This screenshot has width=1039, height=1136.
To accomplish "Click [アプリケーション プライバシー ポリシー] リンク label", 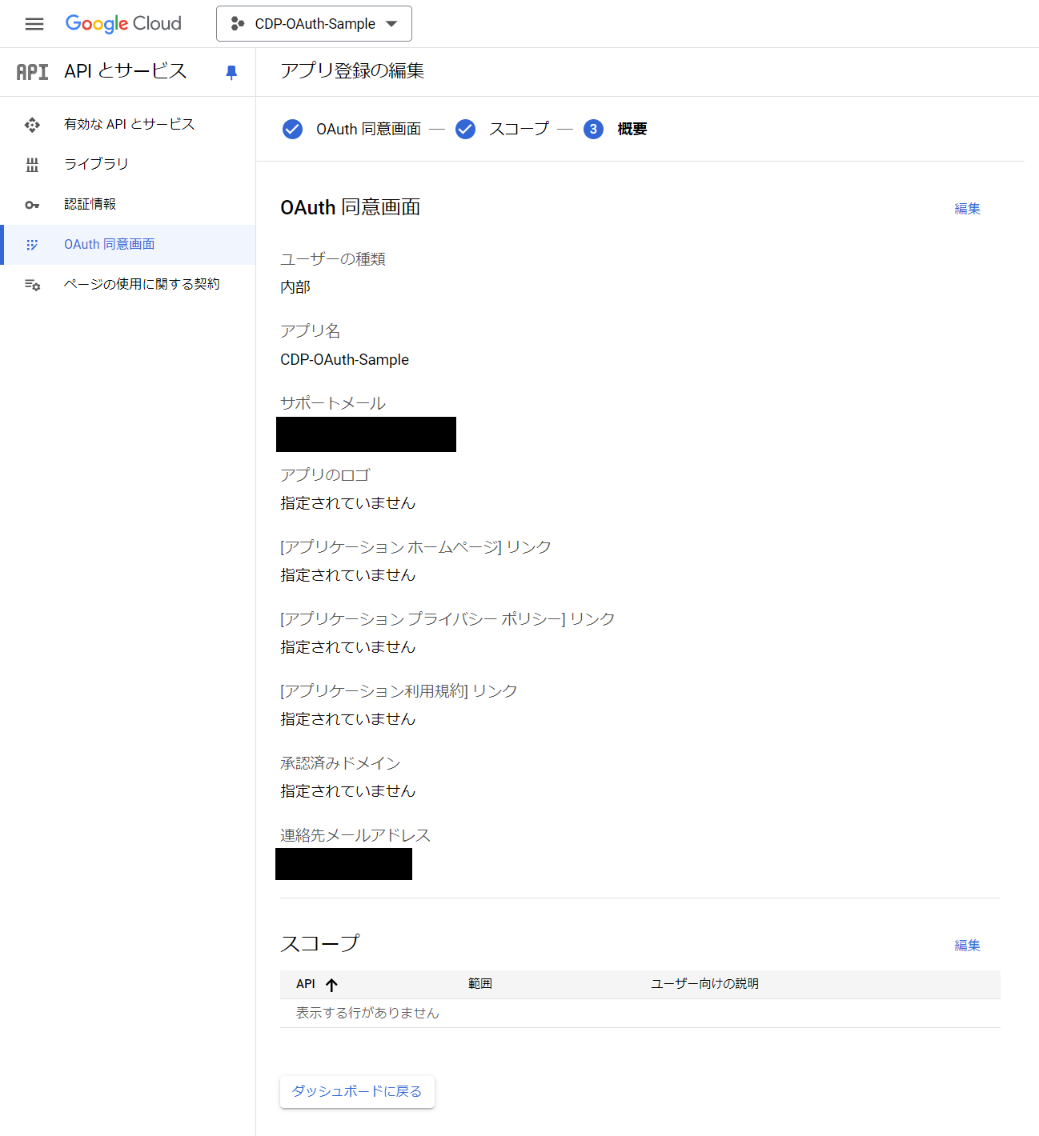I will coord(447,619).
